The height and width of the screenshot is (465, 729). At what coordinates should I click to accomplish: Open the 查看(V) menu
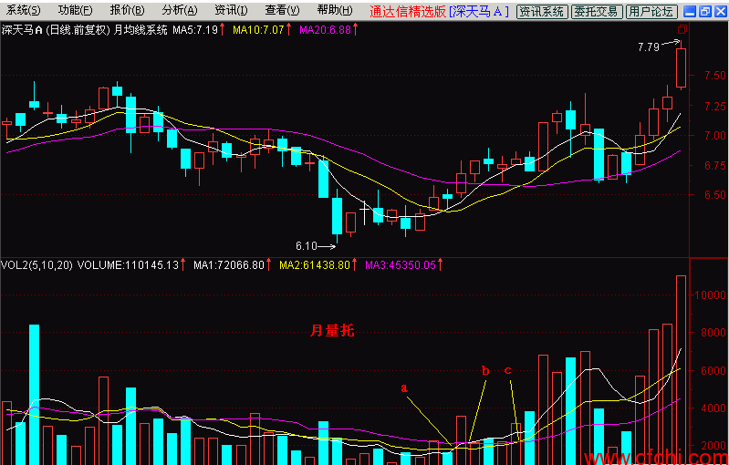coord(282,11)
